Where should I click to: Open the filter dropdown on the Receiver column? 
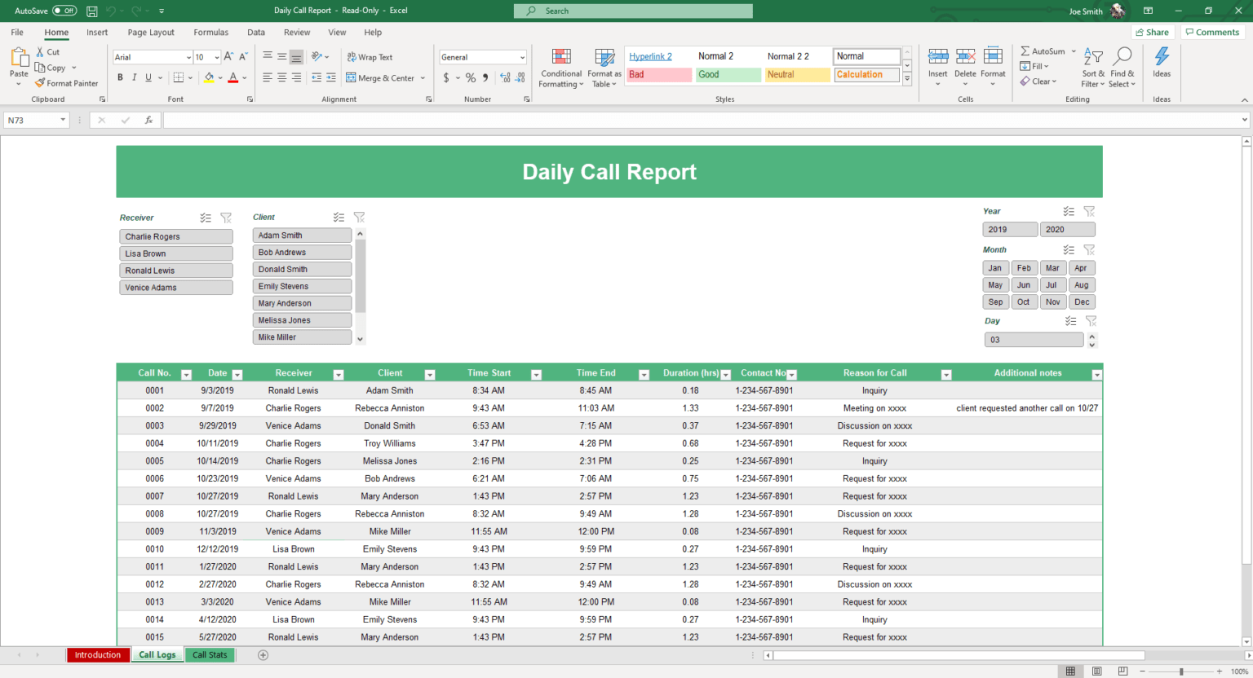(339, 374)
